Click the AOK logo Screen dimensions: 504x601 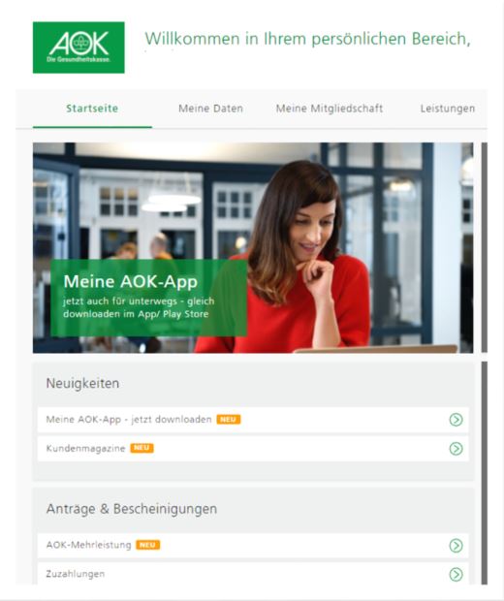tap(79, 47)
